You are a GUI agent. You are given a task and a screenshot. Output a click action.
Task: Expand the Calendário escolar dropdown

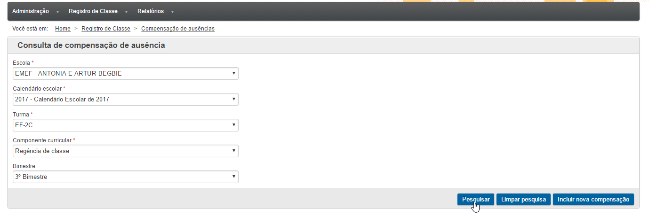[126, 99]
